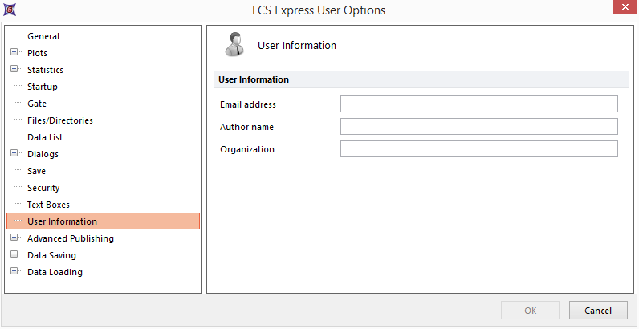Click in the Author name field

[x=478, y=127]
